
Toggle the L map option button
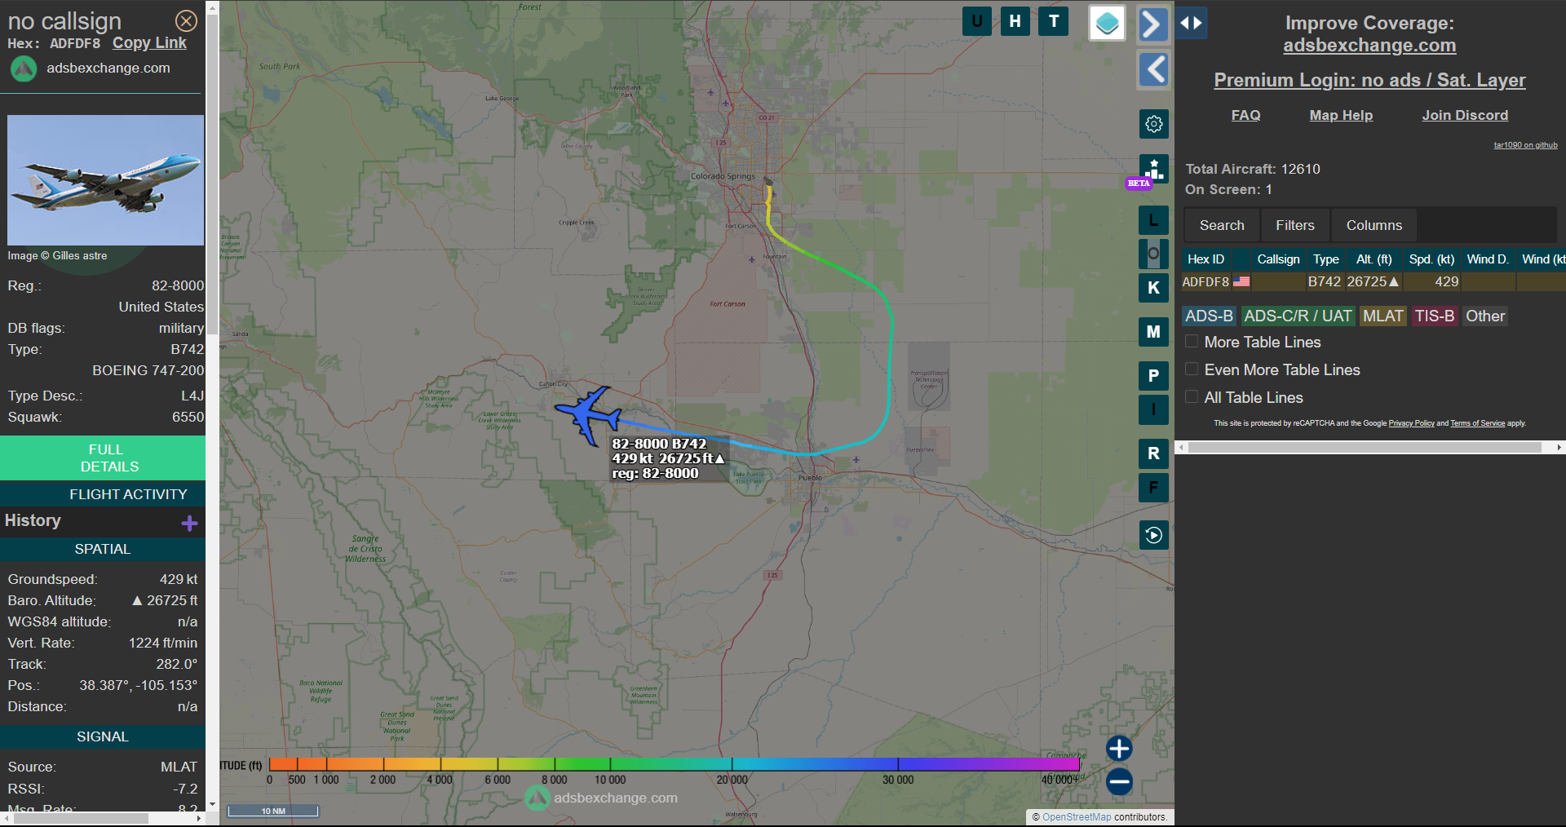click(1153, 221)
